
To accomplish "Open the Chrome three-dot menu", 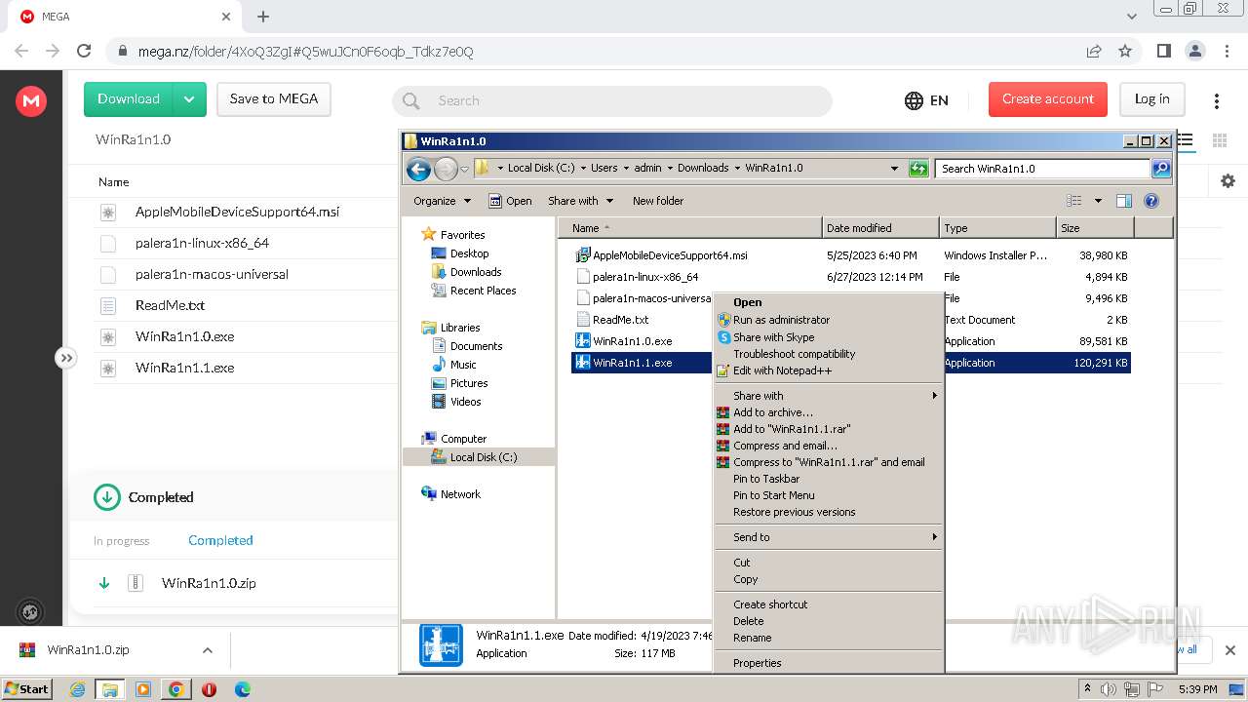I will (x=1226, y=51).
